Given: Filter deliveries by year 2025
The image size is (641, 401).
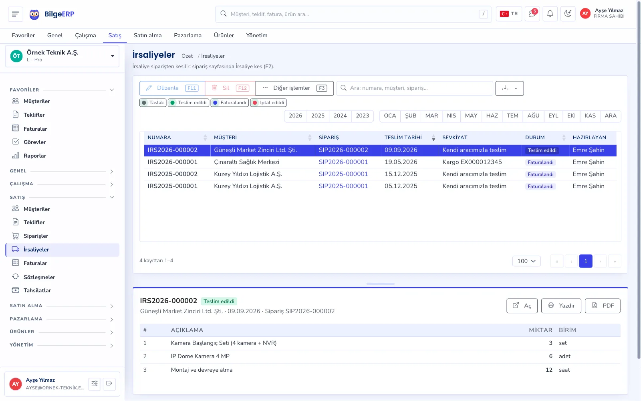Looking at the screenshot, I should [x=318, y=116].
